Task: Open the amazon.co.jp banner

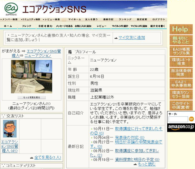Action: click(x=181, y=128)
